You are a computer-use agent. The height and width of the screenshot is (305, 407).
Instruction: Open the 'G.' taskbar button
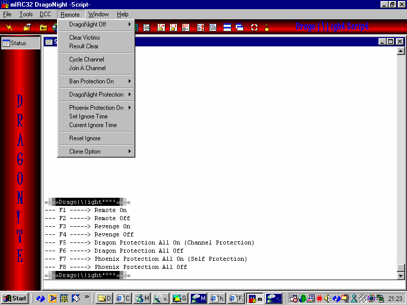[180, 298]
